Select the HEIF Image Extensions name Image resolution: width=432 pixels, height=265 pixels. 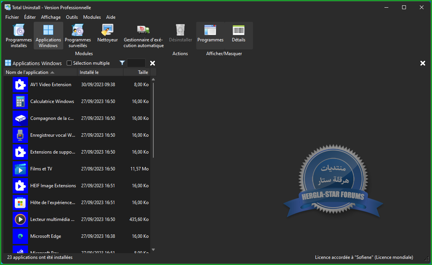(x=53, y=186)
